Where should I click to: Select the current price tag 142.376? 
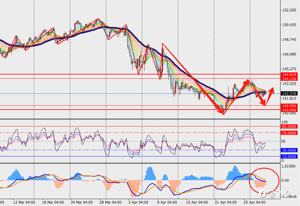click(289, 93)
